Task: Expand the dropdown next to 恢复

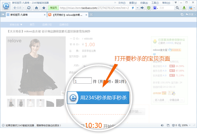Action: (x=195, y=15)
